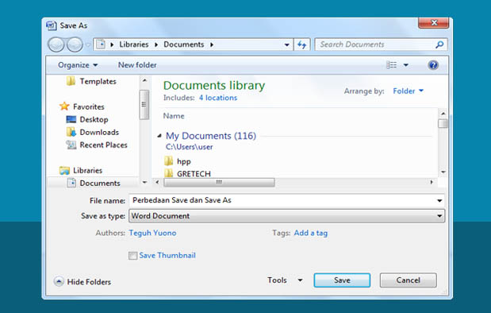491x313 pixels.
Task: Click the magnifier search icon
Action: coord(439,44)
